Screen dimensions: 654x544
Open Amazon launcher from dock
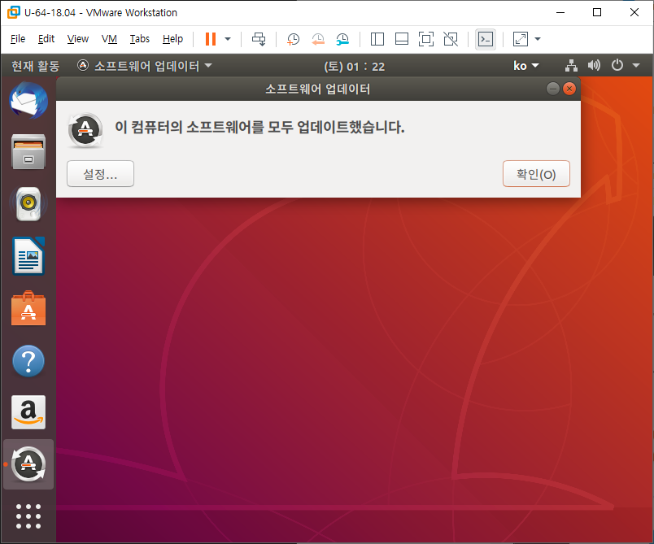(28, 412)
